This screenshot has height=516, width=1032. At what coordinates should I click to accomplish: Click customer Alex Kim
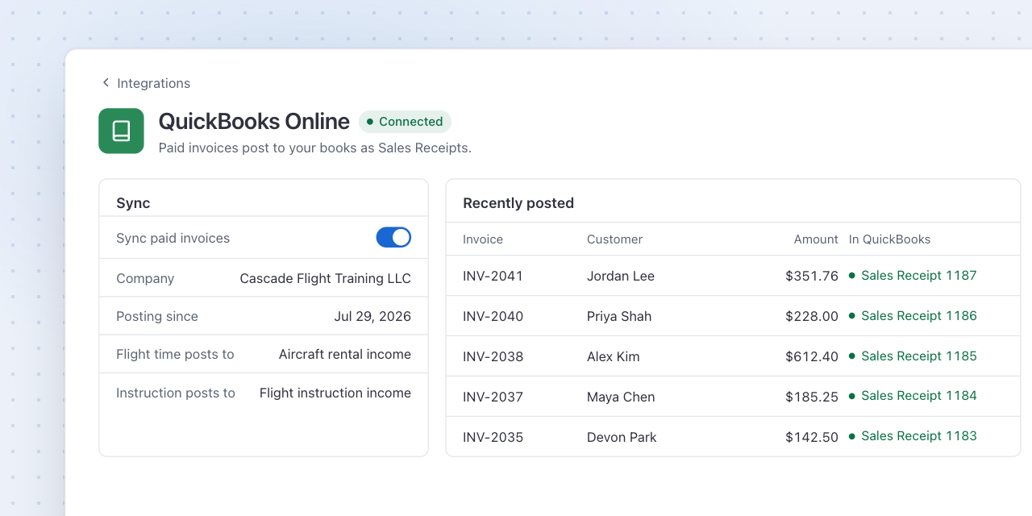[x=614, y=356]
